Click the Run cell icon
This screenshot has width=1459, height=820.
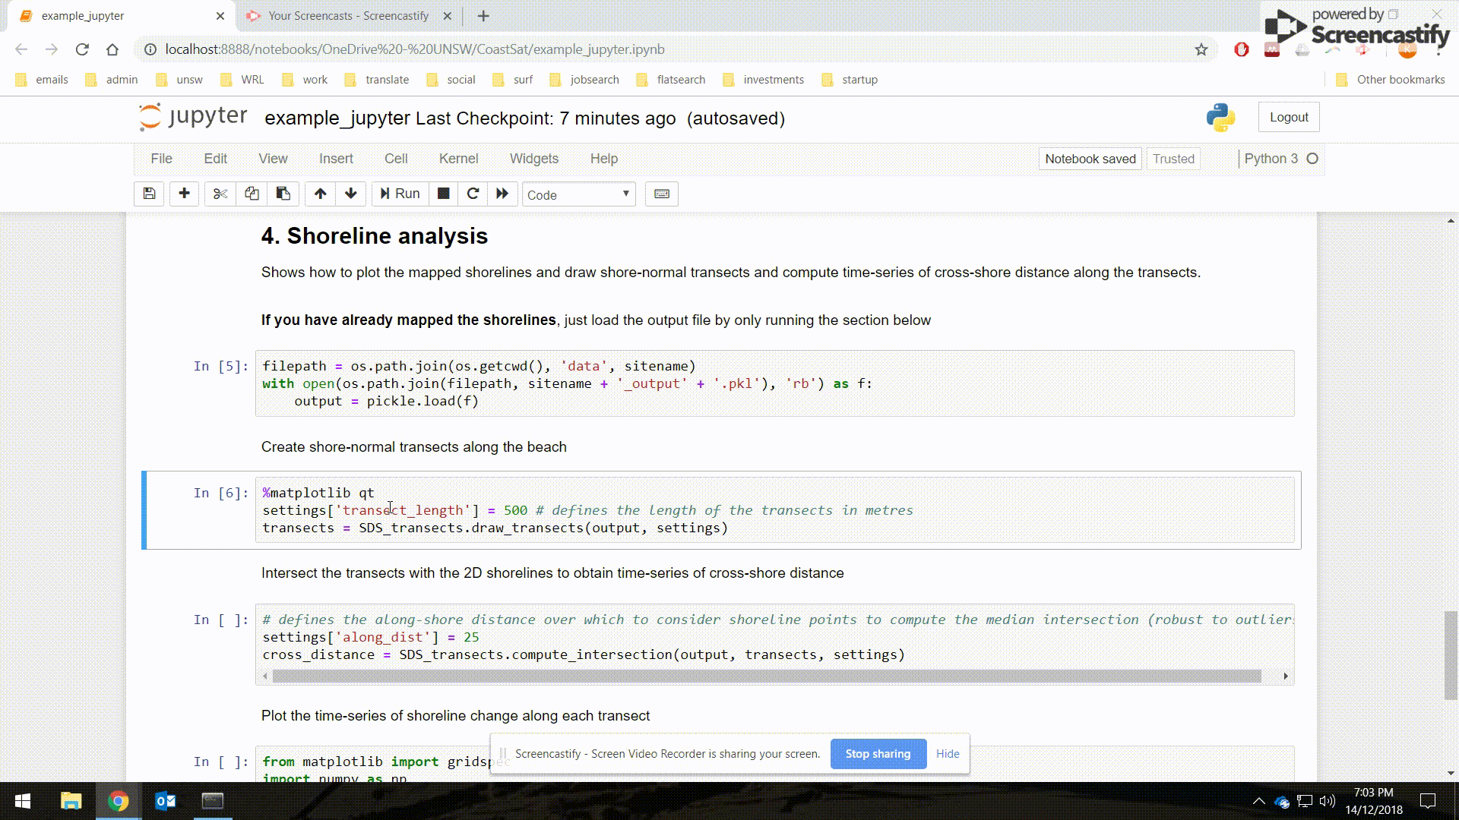(x=400, y=194)
